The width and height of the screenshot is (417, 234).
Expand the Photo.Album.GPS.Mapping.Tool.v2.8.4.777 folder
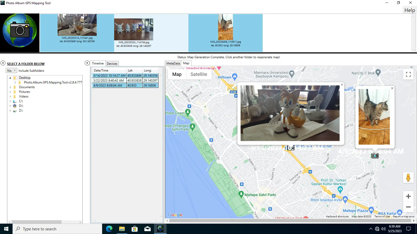coord(15,82)
